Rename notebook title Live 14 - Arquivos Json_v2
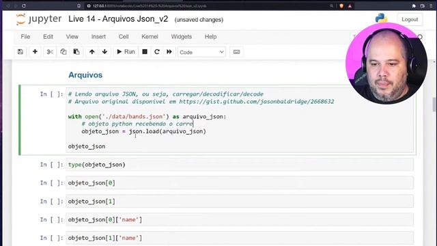The width and height of the screenshot is (437, 246). click(118, 19)
